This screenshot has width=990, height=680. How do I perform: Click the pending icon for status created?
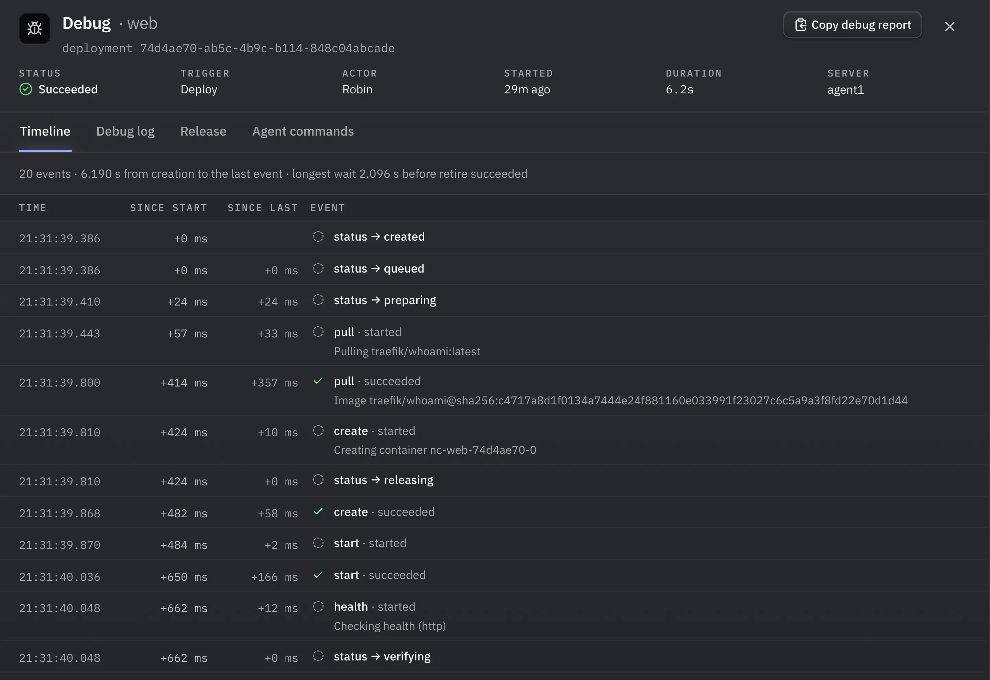pyautogui.click(x=318, y=237)
